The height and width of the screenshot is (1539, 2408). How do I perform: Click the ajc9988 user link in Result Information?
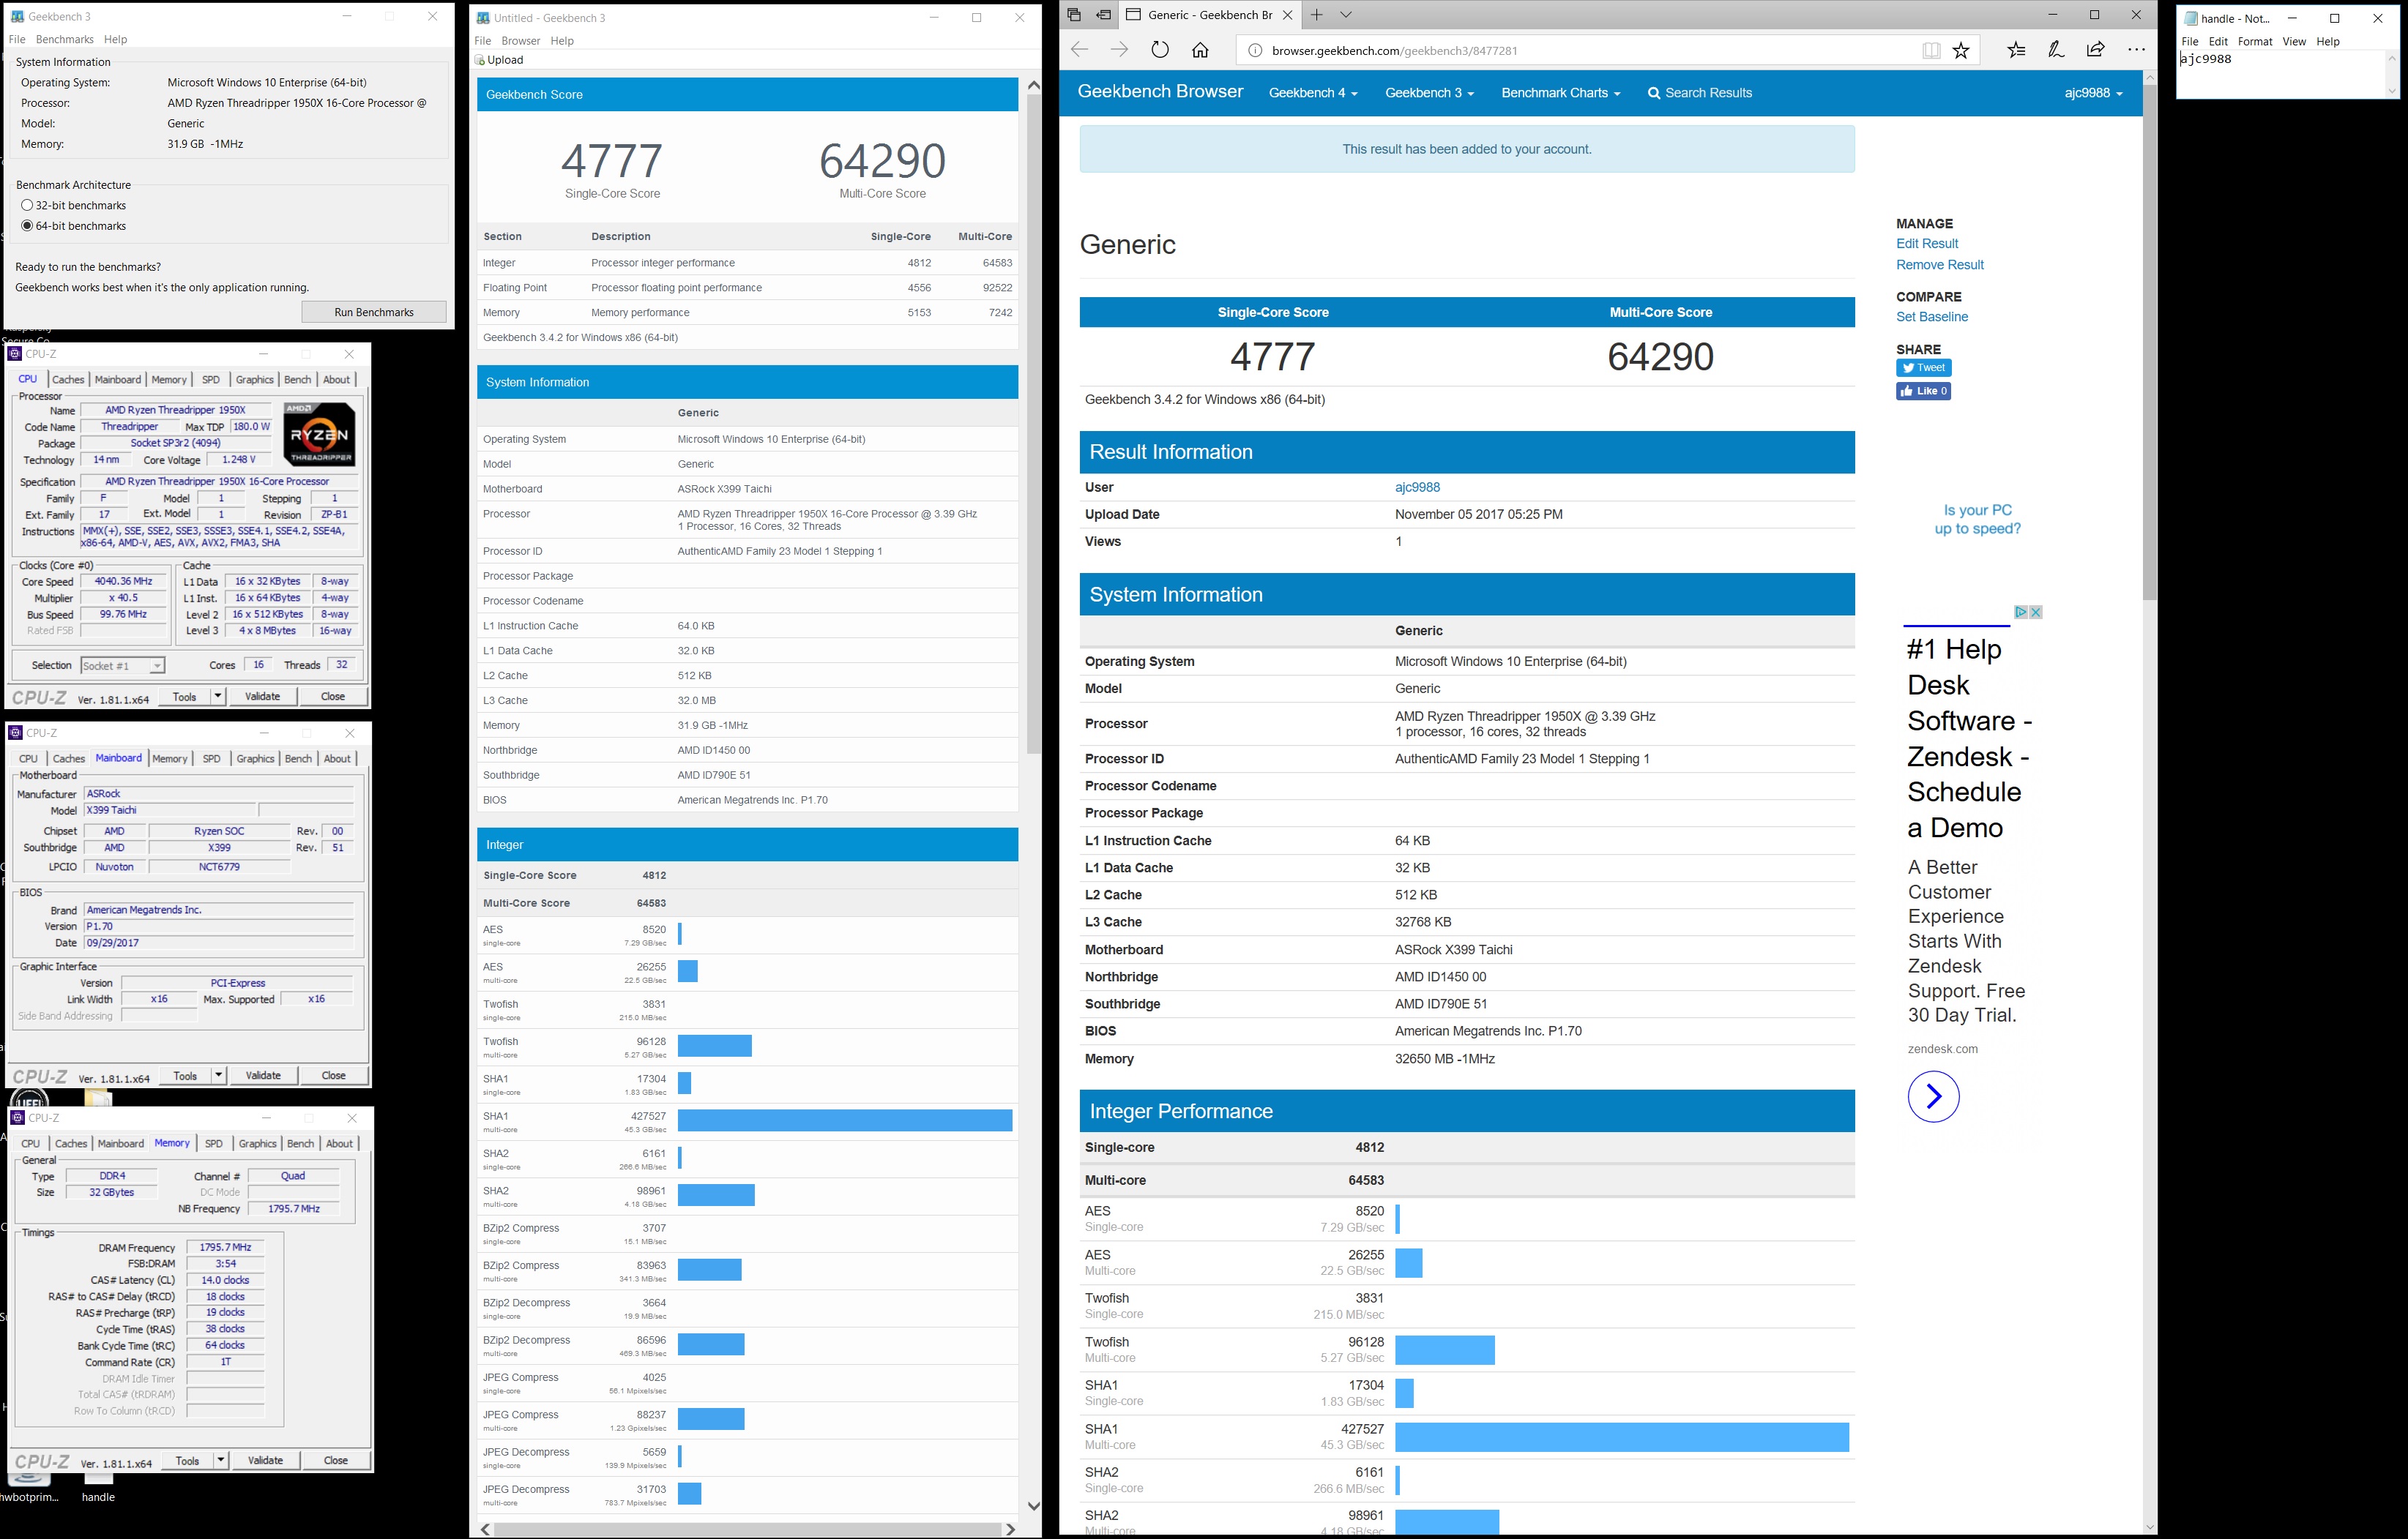click(x=1417, y=487)
